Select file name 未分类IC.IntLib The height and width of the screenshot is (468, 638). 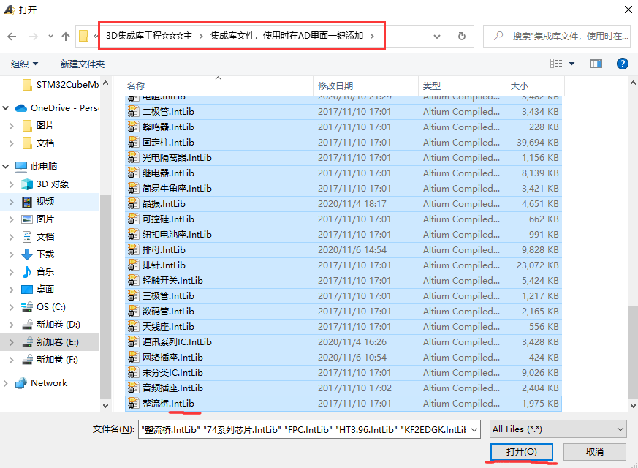[x=172, y=373]
